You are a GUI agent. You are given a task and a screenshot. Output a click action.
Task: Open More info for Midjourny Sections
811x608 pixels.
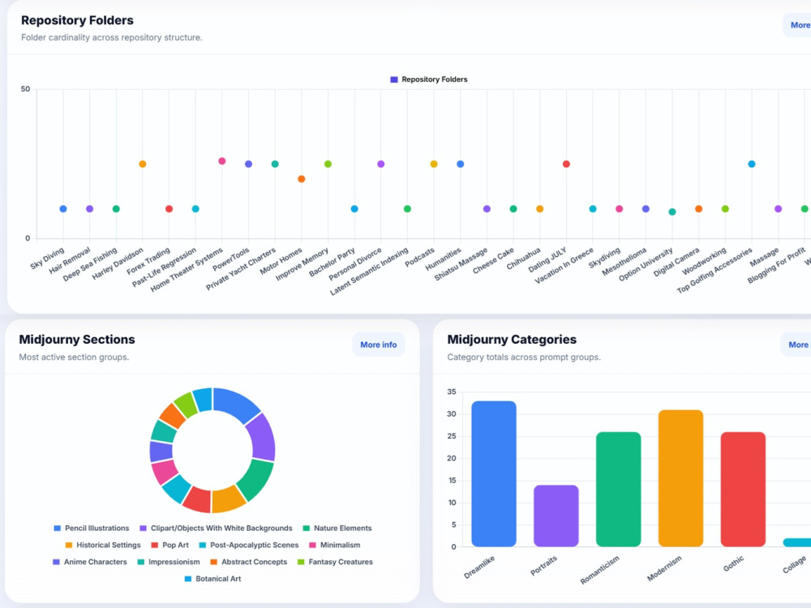click(x=379, y=345)
